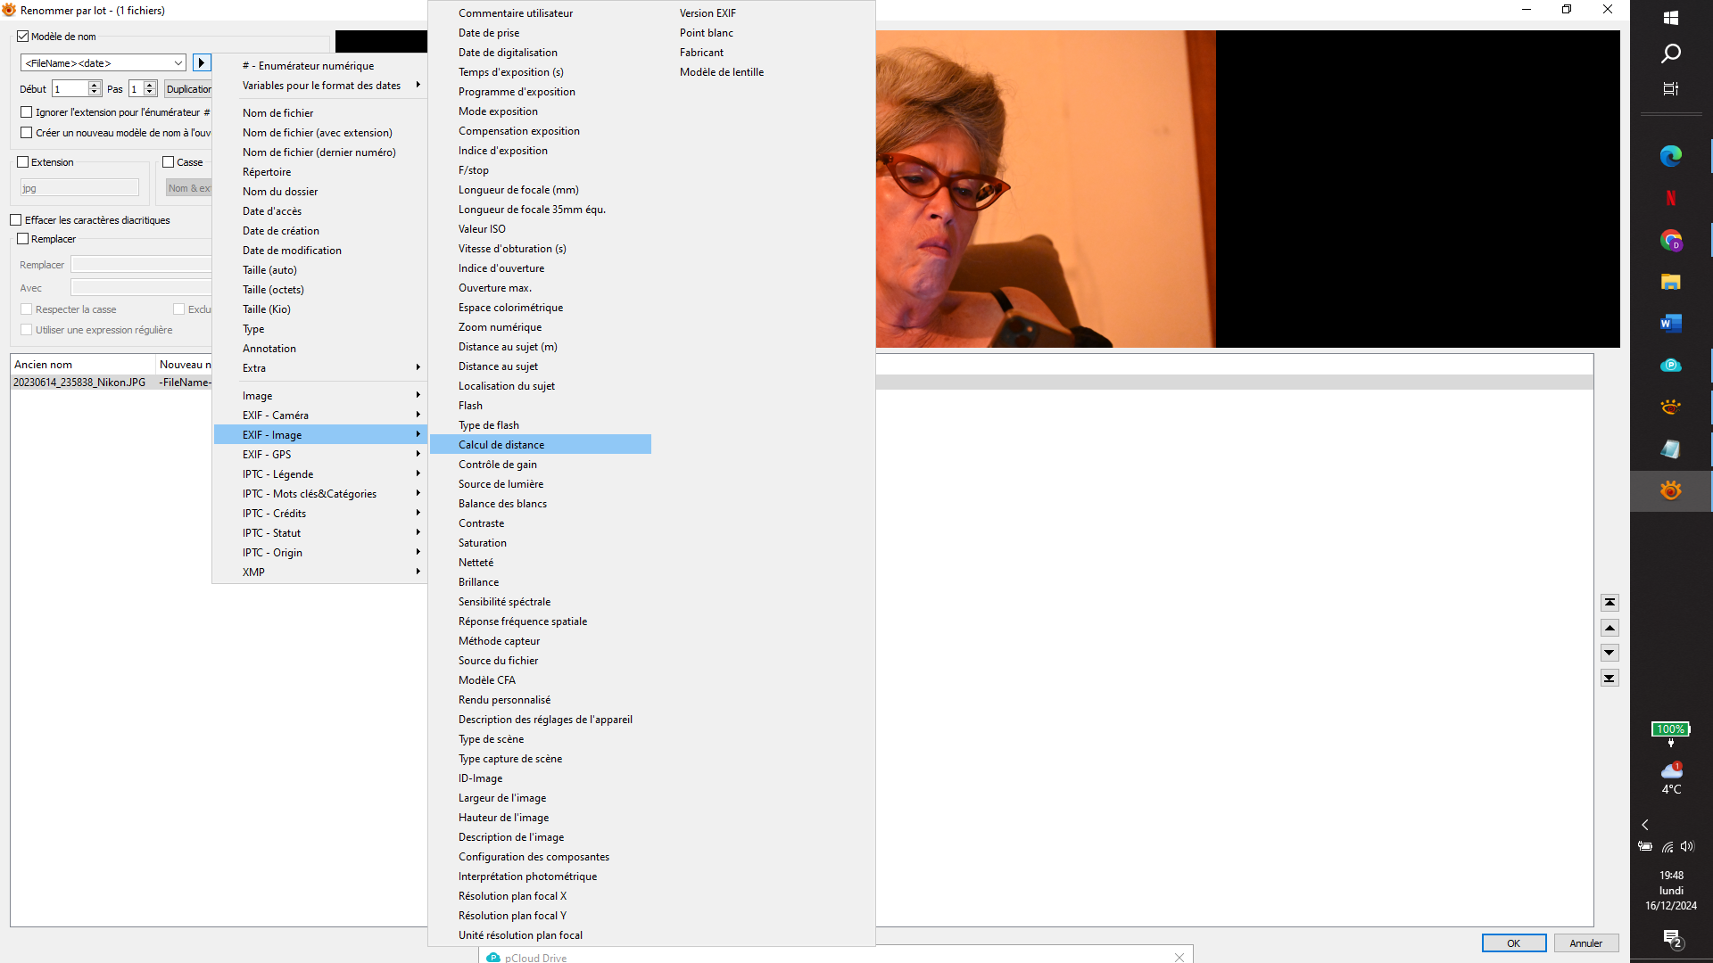Screen dimensions: 1713x963
Task: Enable the Remplacer checkbox
Action: click(23, 239)
